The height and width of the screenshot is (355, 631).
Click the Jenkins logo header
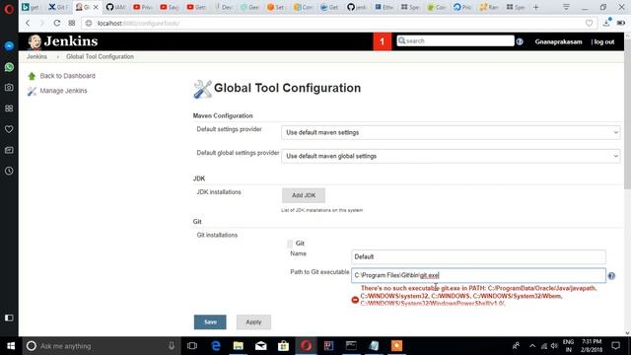tap(63, 41)
